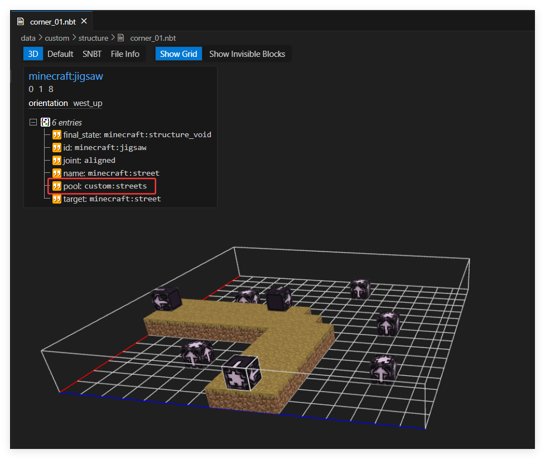Click the string icon for id entry
Image resolution: width=545 pixels, height=459 pixels.
tap(57, 148)
